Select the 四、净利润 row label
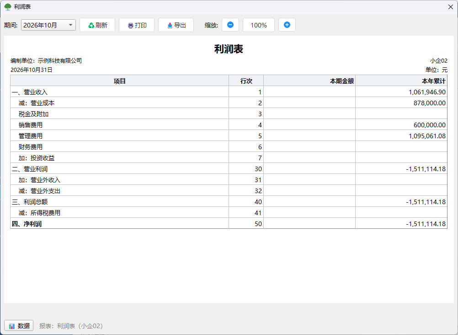Viewport: 458px width, 335px height. [27, 224]
